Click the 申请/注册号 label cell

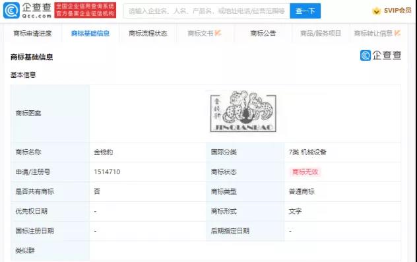point(50,172)
